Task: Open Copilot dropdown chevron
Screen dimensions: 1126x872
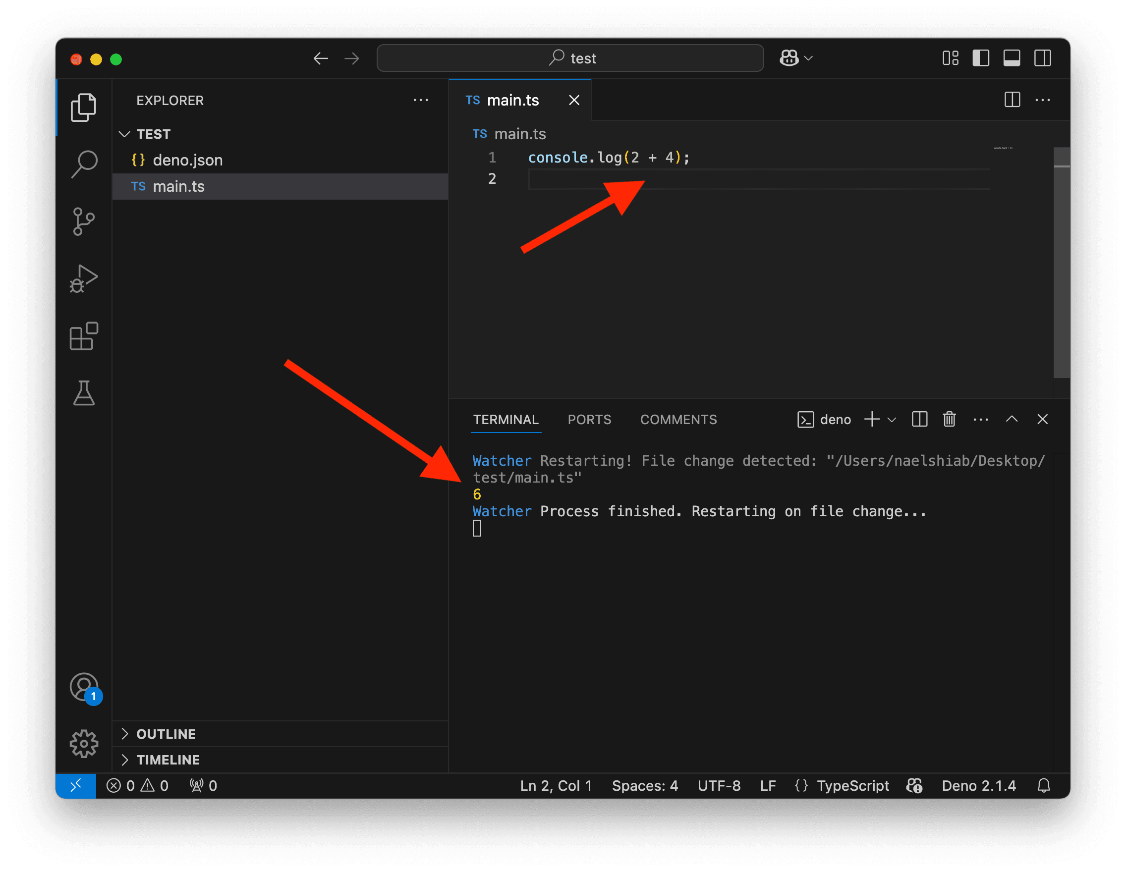Action: (808, 58)
